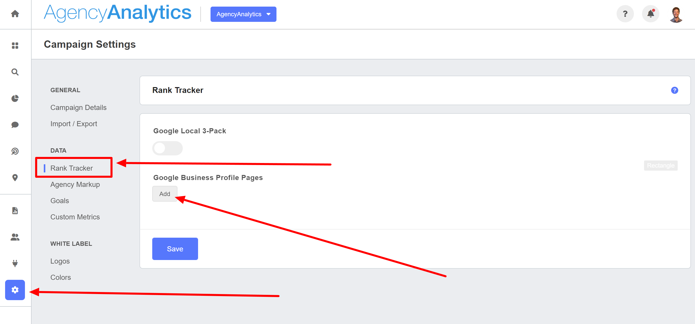Click the chat bubble sidebar icon
695x324 pixels.
pyautogui.click(x=15, y=125)
